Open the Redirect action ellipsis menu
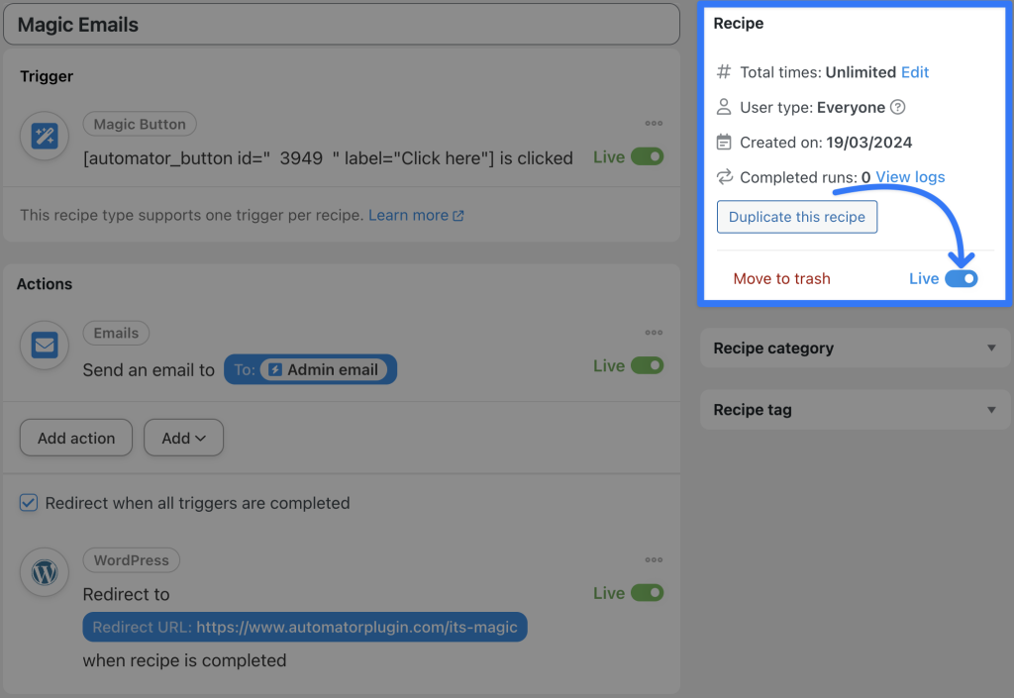Viewport: 1014px width, 698px height. [x=654, y=559]
